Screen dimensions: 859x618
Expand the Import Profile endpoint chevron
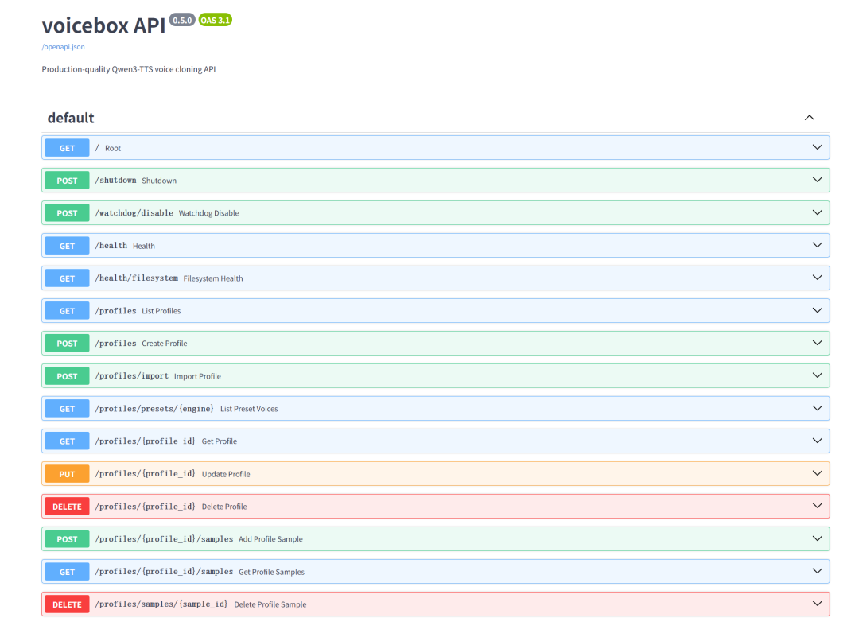click(817, 375)
